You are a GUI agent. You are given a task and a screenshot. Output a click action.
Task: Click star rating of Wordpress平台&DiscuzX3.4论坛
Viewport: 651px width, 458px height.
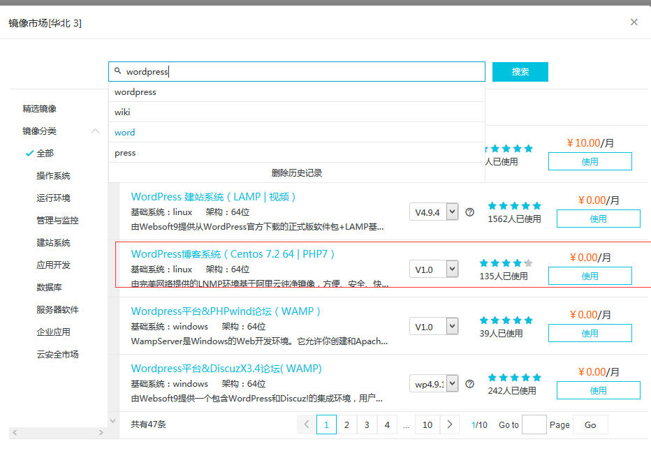coord(514,378)
